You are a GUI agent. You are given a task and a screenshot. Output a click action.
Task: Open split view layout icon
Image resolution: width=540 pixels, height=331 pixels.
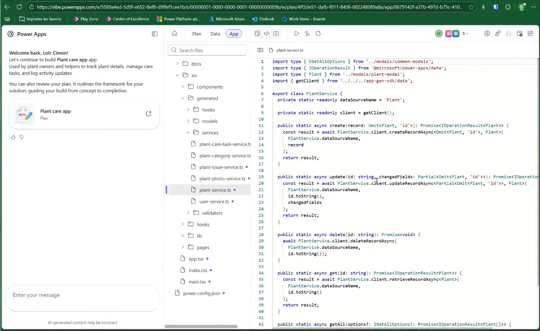pyautogui.click(x=276, y=34)
